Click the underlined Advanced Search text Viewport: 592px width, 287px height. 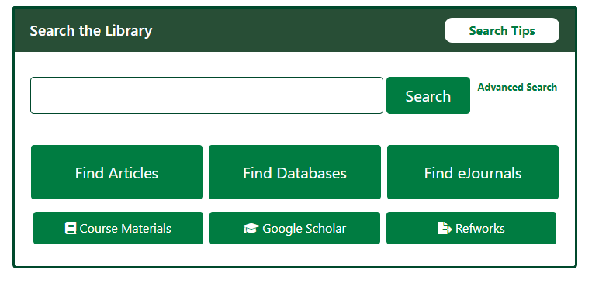coord(517,87)
